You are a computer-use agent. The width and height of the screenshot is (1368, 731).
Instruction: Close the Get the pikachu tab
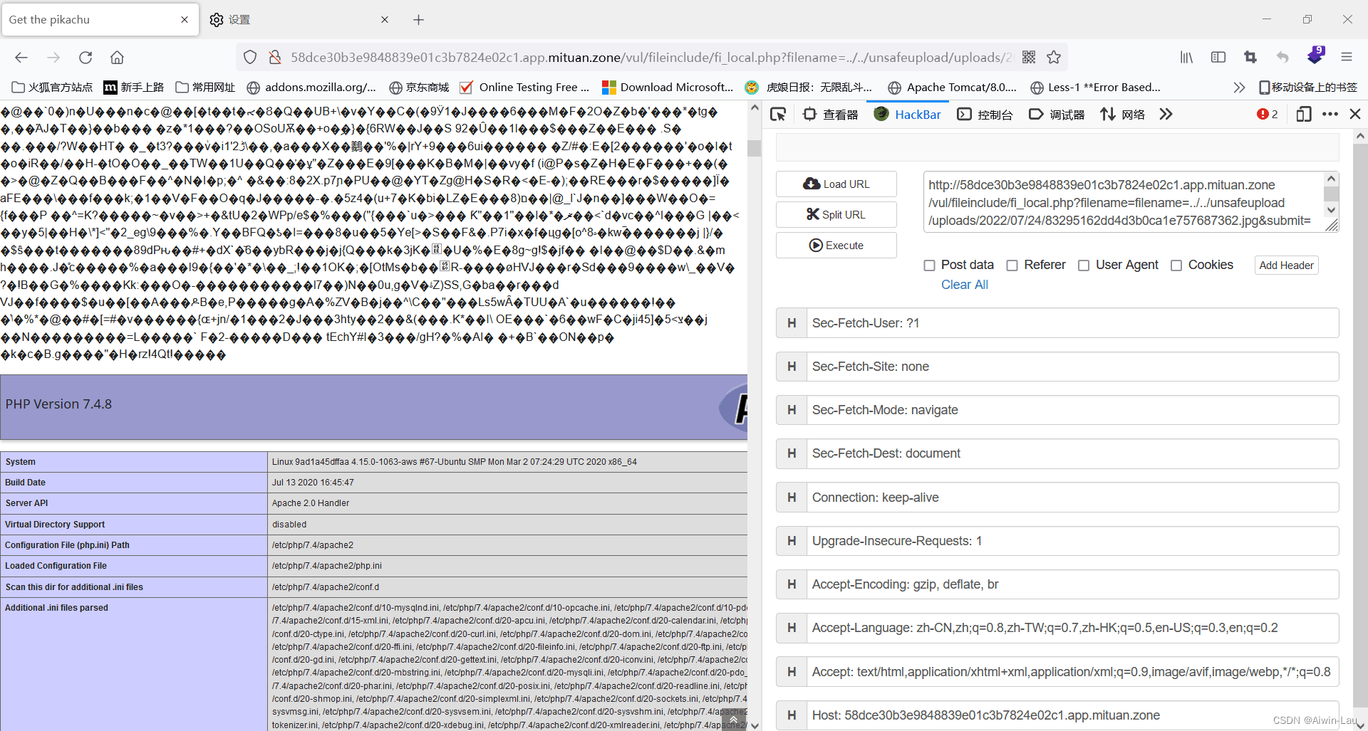coord(185,20)
